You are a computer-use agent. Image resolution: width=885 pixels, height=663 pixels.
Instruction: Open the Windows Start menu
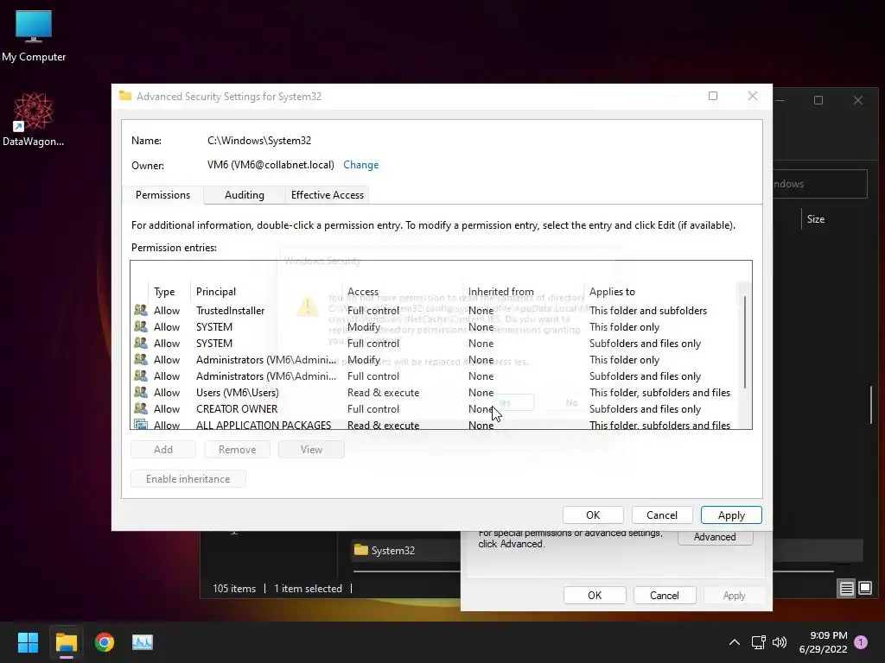(28, 642)
